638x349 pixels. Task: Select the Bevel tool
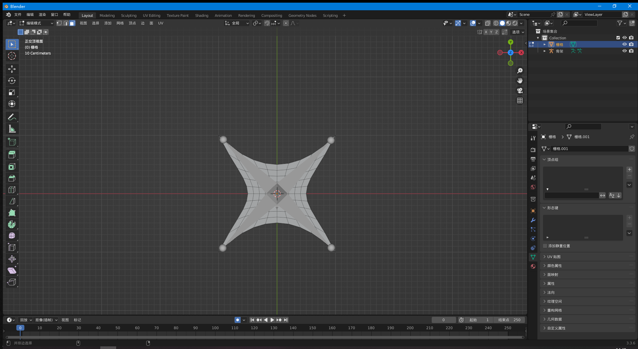[12, 178]
